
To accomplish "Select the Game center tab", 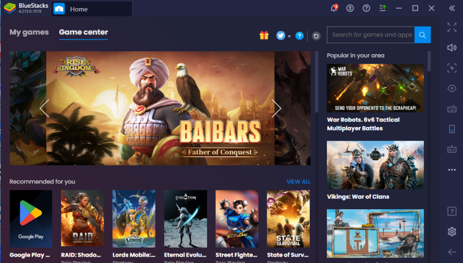I will (x=84, y=32).
